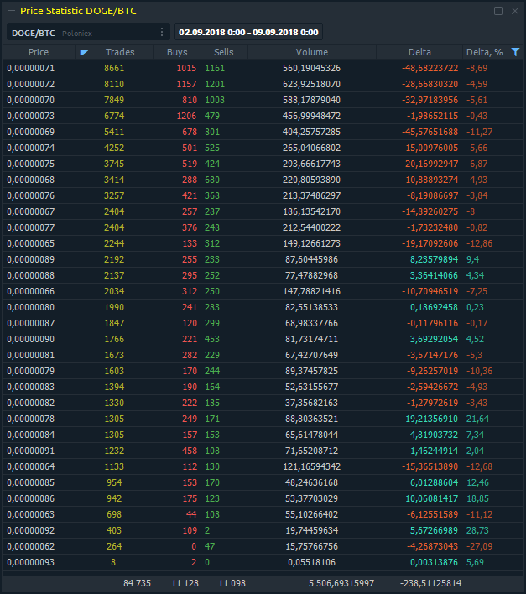Click delta percent -8 in 0,00000067 row
This screenshot has height=594, width=526.
coord(471,211)
